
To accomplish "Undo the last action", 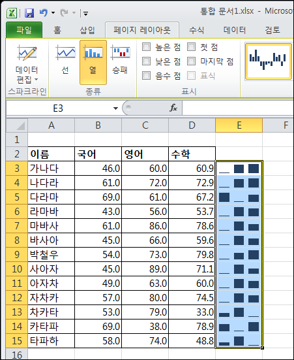I will pyautogui.click(x=43, y=13).
